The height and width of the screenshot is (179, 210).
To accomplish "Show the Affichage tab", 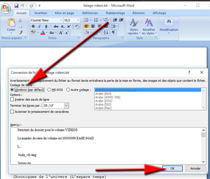I will click(x=159, y=13).
